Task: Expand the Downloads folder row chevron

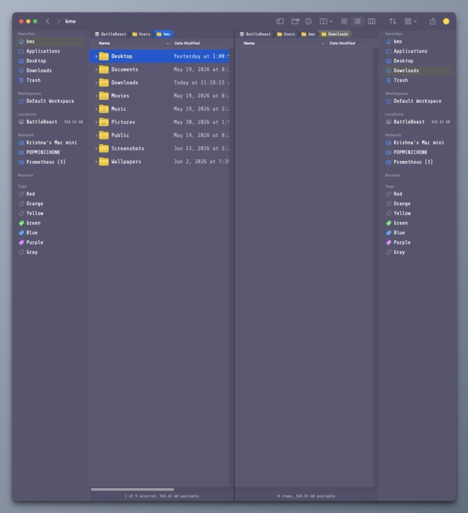Action: tap(96, 83)
